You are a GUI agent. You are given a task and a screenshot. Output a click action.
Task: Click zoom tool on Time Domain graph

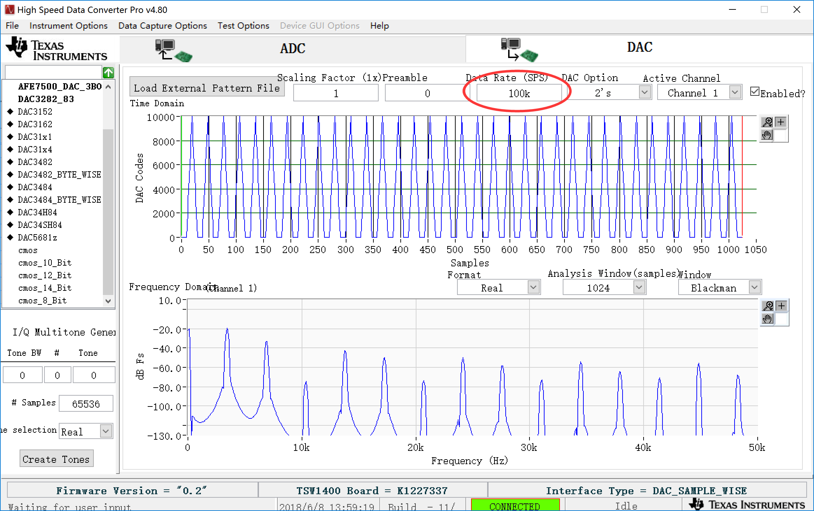(x=767, y=122)
